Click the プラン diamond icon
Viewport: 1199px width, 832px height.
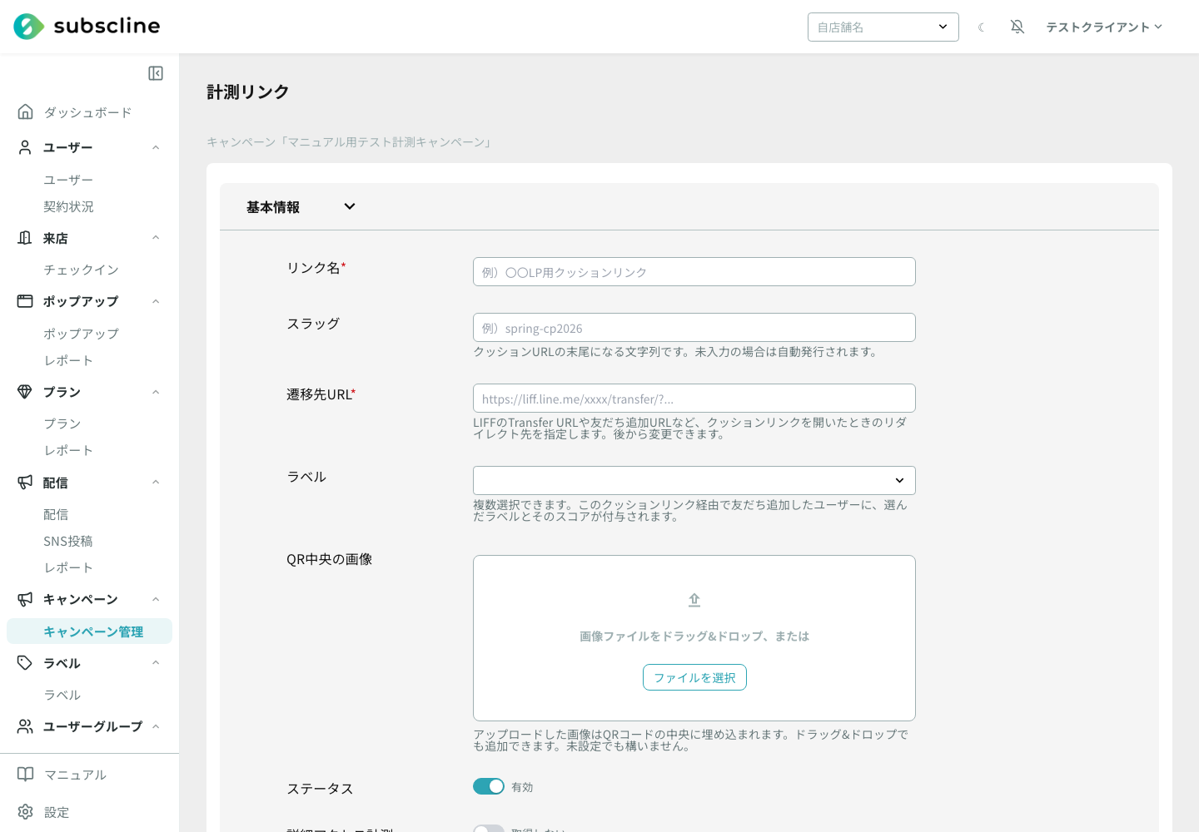pyautogui.click(x=25, y=392)
